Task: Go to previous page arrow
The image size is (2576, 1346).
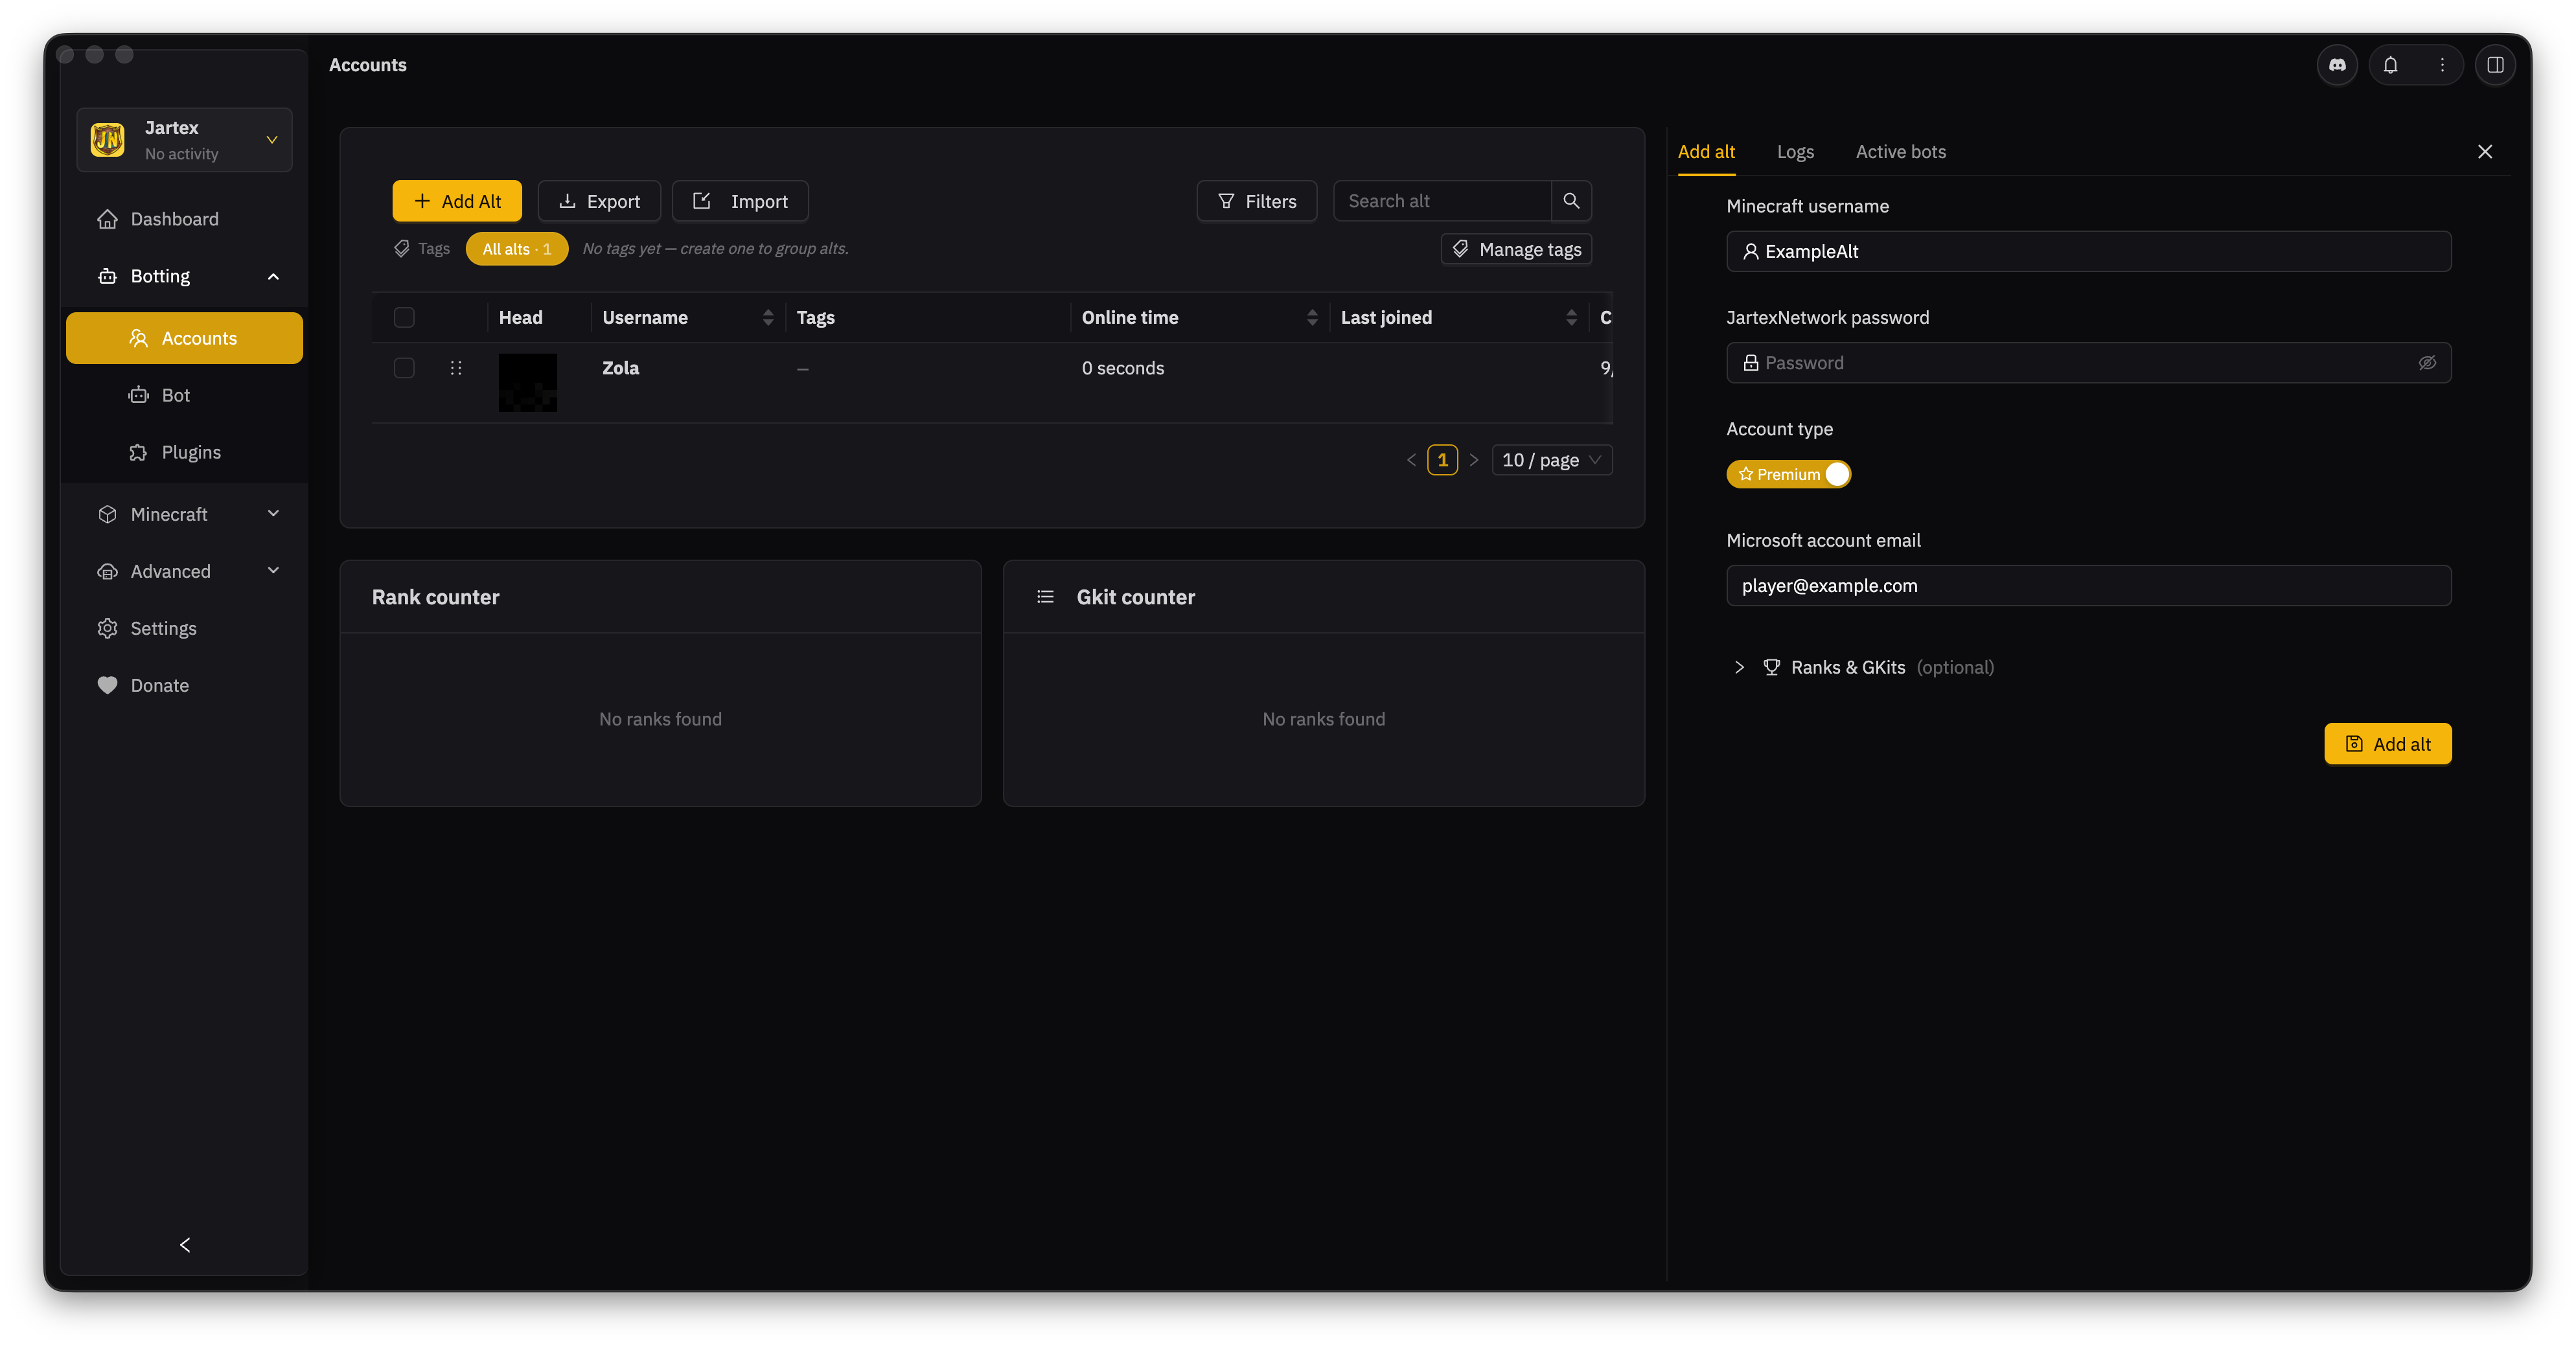Action: click(1411, 460)
